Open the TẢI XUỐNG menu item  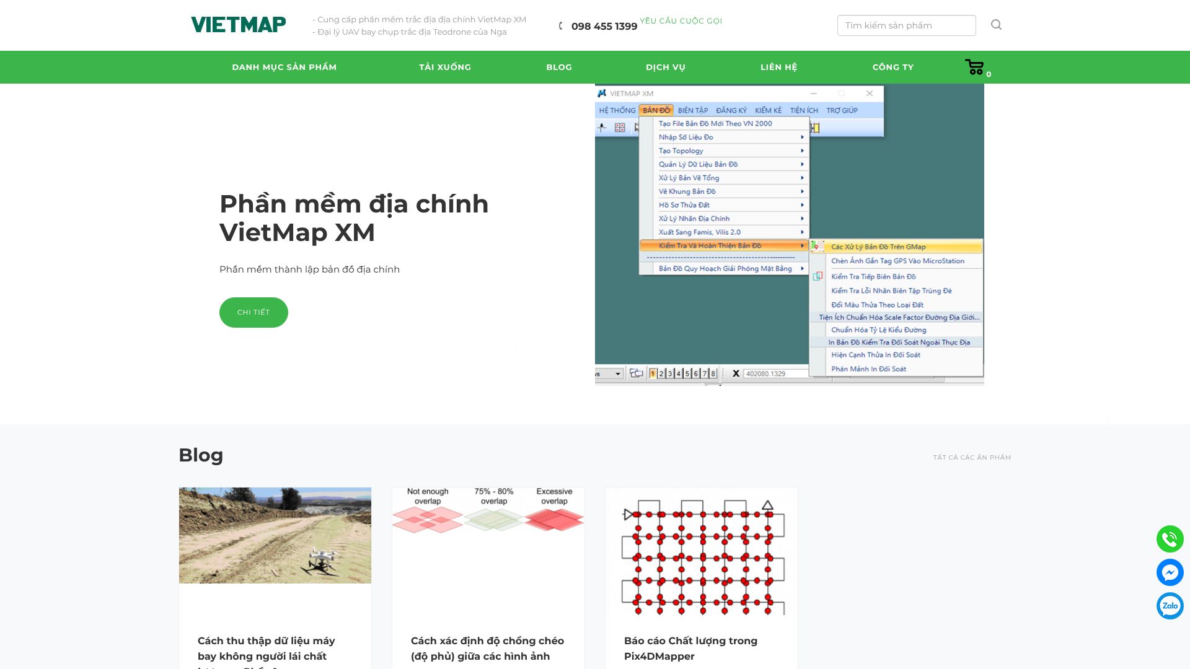tap(445, 67)
